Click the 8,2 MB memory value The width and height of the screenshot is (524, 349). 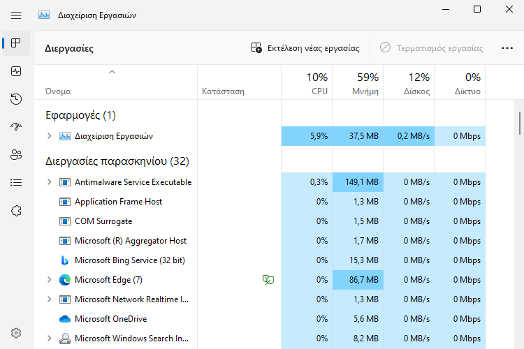click(x=366, y=339)
